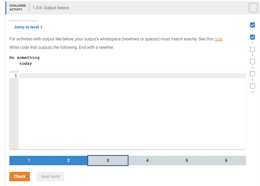Image resolution: width=260 pixels, height=186 pixels.
Task: Select the highlighted level 3 segment
Action: (108, 160)
